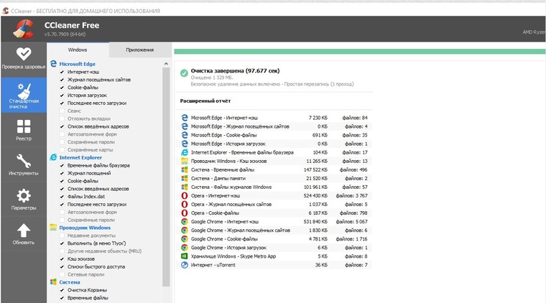Open the Параметры gear icon
Viewport: 546px width, 303px height.
24,196
